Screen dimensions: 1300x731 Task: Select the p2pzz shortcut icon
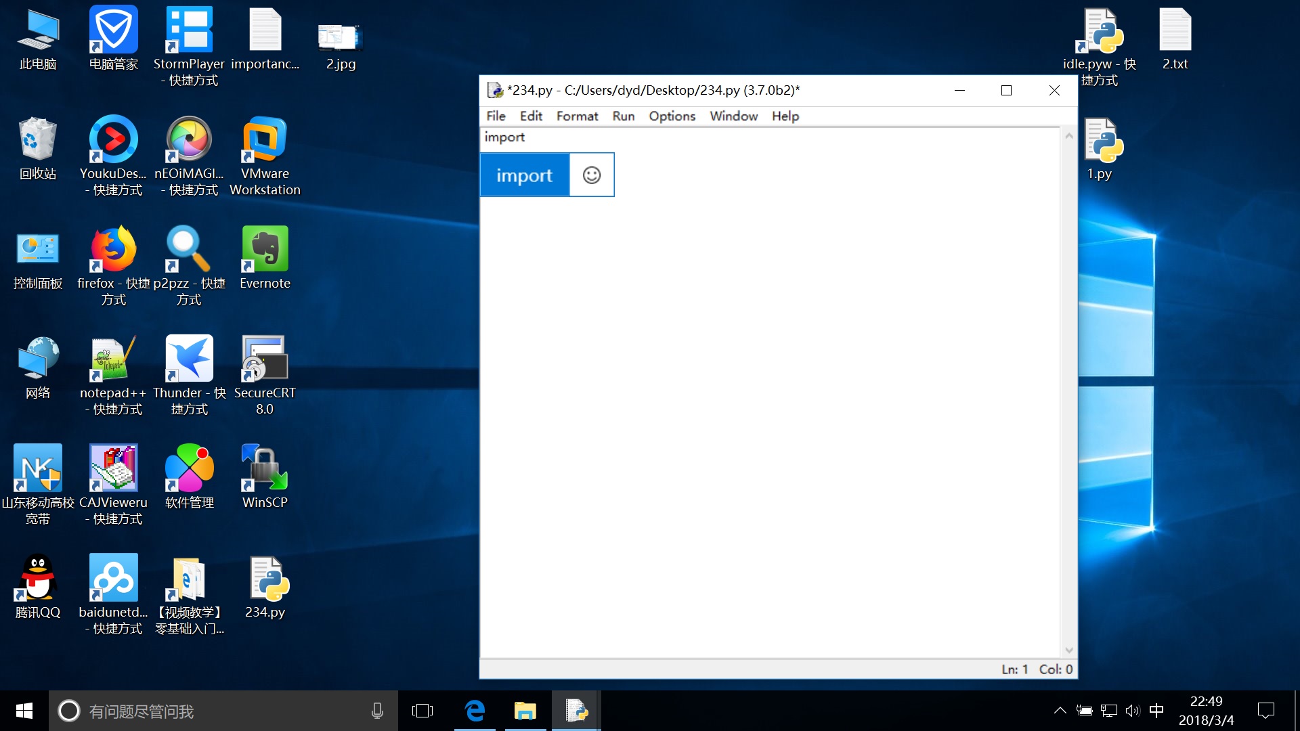coord(189,265)
